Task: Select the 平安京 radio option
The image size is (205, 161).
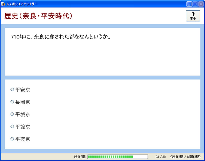Action: [20, 90]
